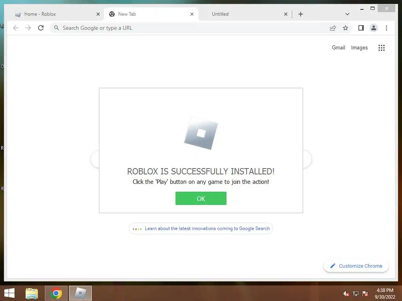The image size is (402, 301).
Task: Open Chrome's three-dot menu
Action: coord(386,28)
